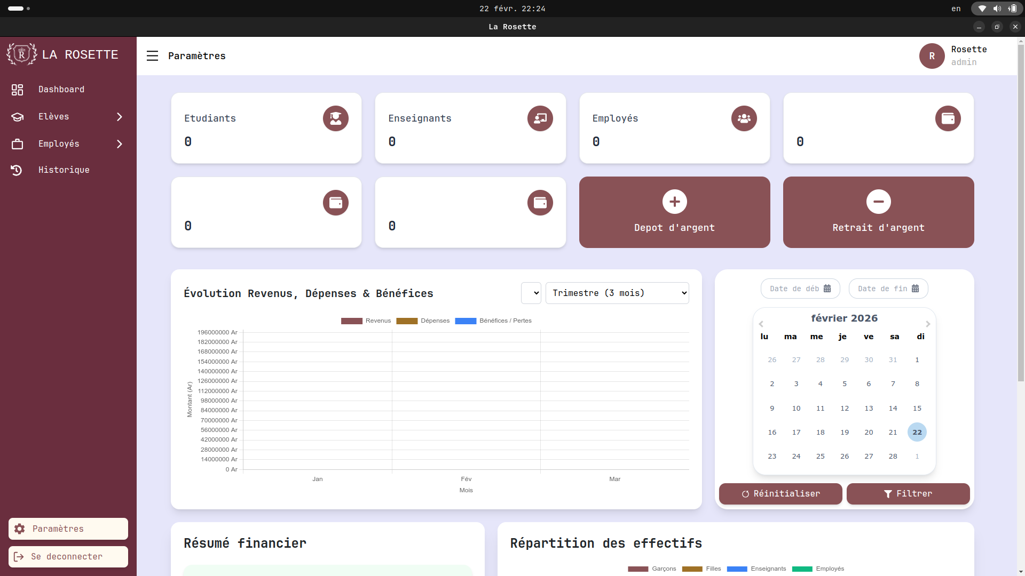
Task: Click the teacher icon on the Enseignants card
Action: pyautogui.click(x=540, y=118)
